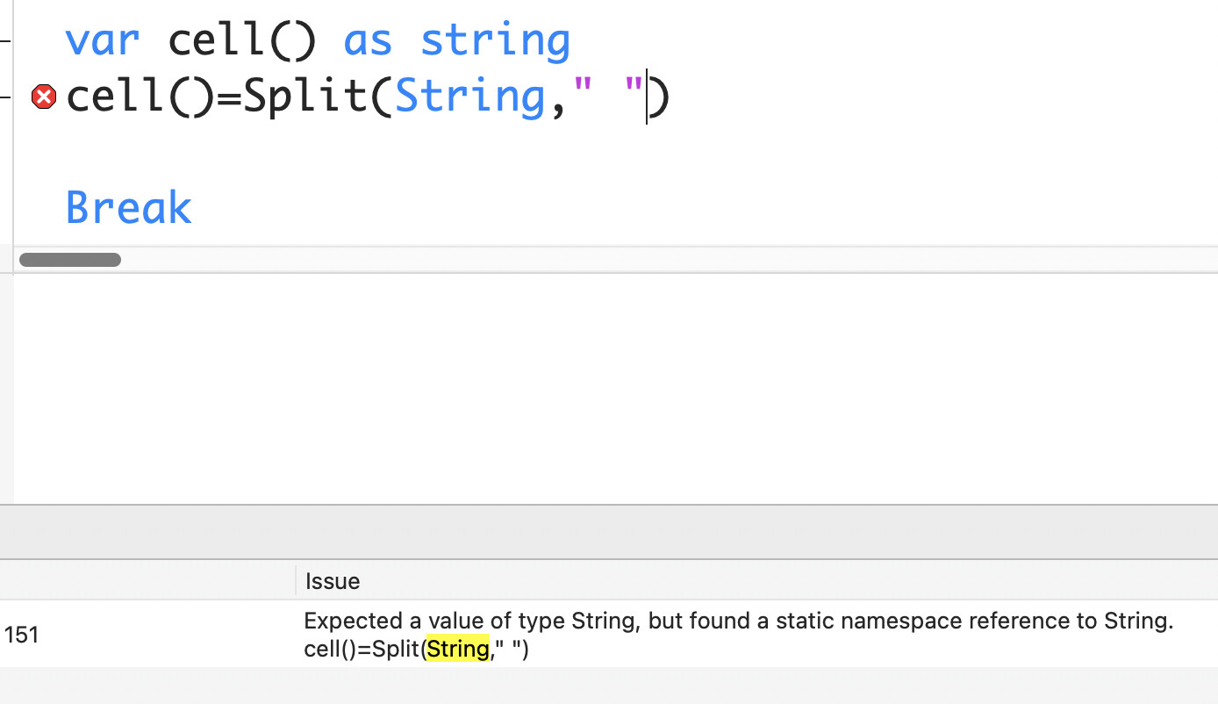Place cursor on 'string' type in declaration
1218x704 pixels.
[495, 40]
